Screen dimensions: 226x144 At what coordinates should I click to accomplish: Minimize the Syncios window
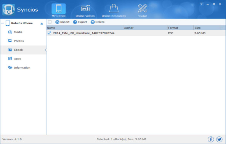208,4
